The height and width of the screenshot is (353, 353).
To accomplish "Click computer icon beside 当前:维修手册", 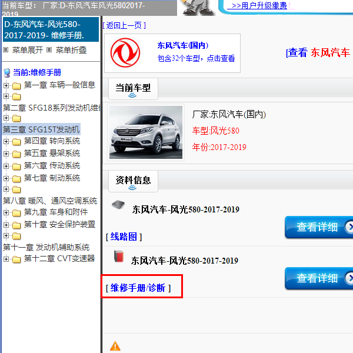I will tap(7, 73).
